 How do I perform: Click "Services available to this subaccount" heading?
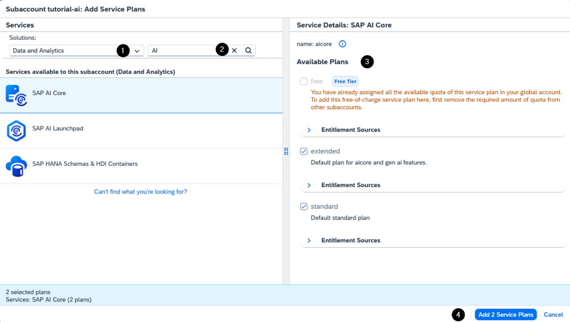point(91,71)
